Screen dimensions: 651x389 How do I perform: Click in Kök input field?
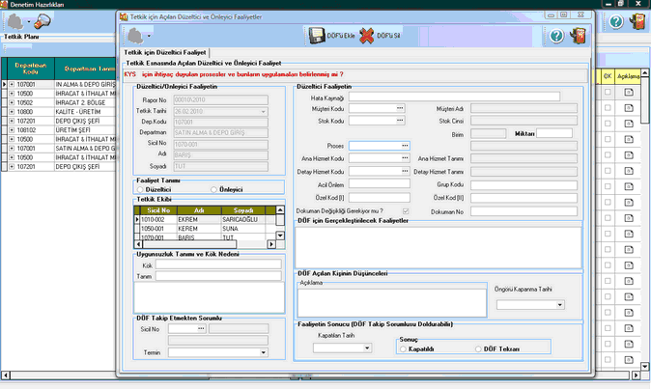[x=218, y=264]
